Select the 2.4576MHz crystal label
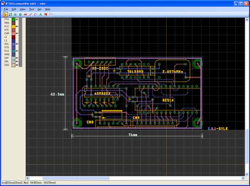 [172, 72]
